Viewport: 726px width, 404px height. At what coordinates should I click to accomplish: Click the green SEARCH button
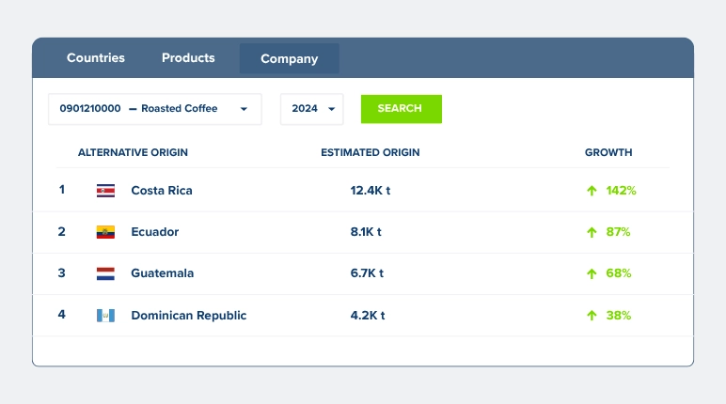point(402,109)
